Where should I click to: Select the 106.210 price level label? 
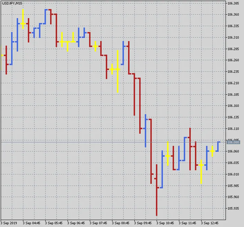point(233,83)
